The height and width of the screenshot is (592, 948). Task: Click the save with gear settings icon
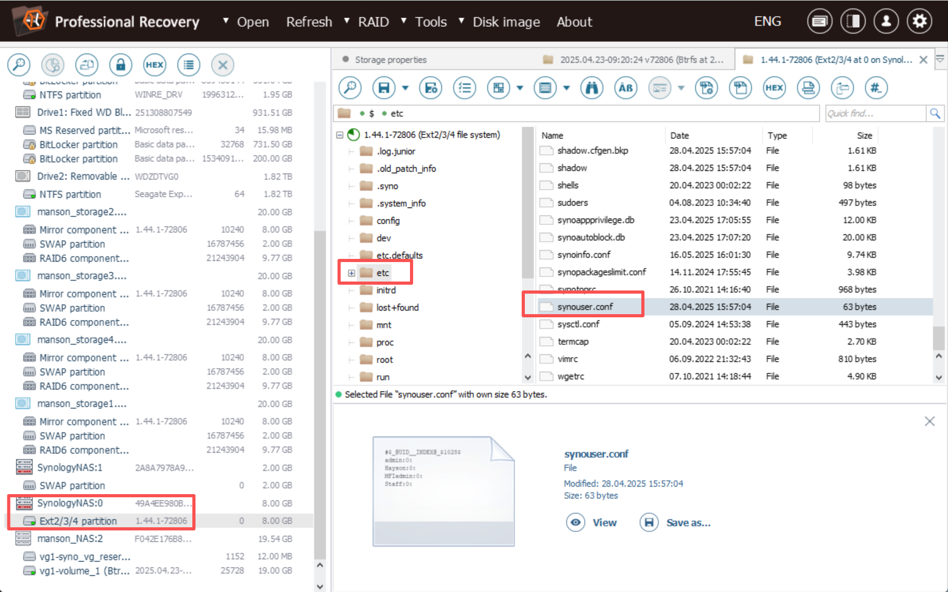coord(431,88)
